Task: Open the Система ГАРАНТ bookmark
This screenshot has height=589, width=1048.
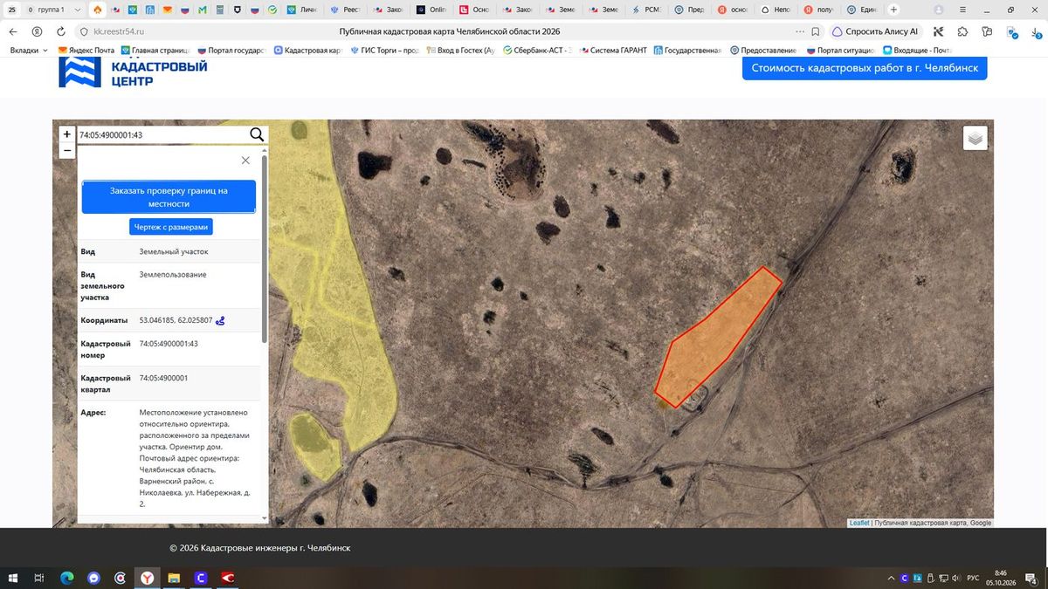Action: coord(612,51)
